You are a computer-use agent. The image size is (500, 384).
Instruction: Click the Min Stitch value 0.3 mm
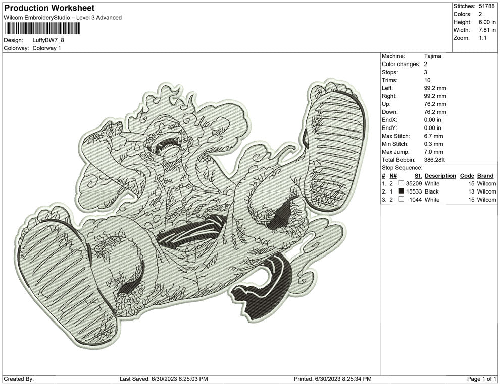[433, 144]
